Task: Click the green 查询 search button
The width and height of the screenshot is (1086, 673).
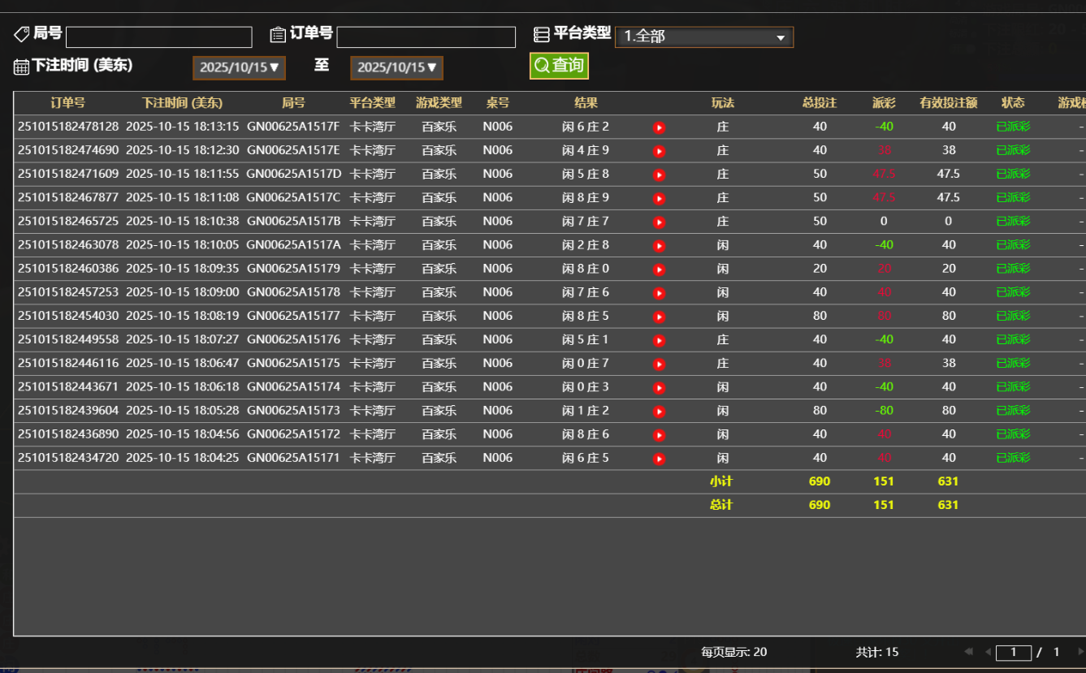Action: [x=559, y=67]
